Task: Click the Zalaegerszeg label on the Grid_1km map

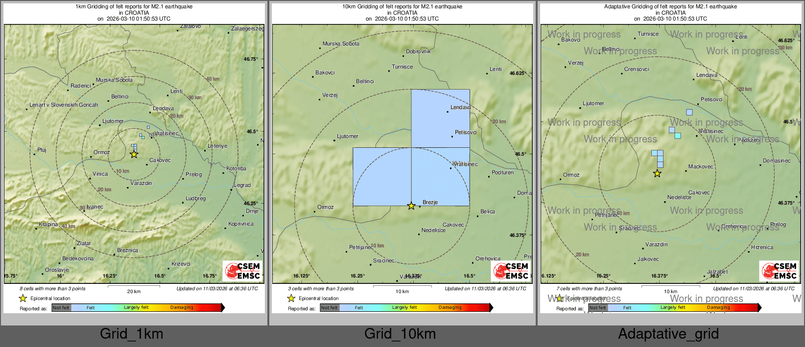Action: (247, 28)
